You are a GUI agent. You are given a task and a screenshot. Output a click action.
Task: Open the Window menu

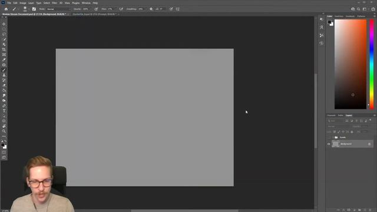[x=86, y=3]
